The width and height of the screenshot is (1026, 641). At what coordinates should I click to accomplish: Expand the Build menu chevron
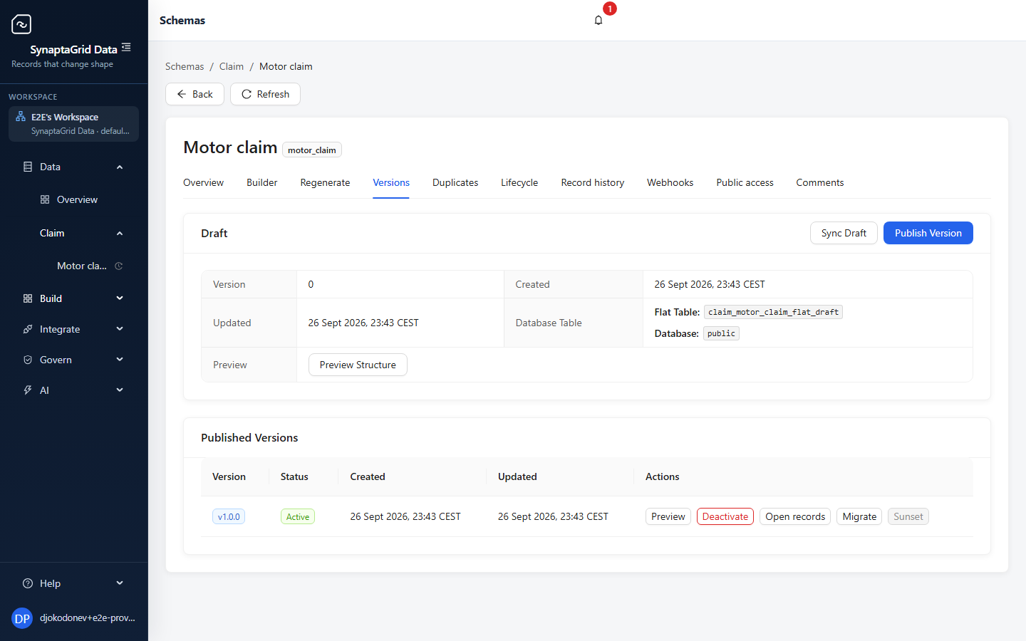coord(120,298)
